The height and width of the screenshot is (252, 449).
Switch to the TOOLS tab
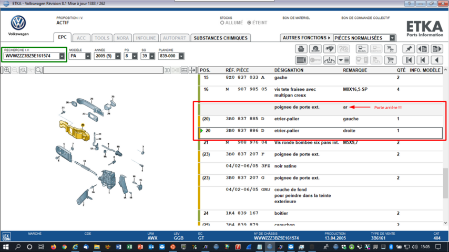(102, 38)
